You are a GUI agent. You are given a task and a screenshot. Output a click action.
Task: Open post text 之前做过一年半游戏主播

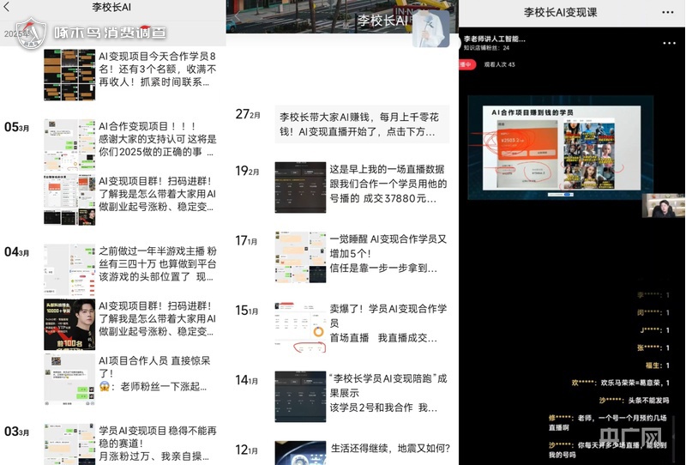coord(158,264)
